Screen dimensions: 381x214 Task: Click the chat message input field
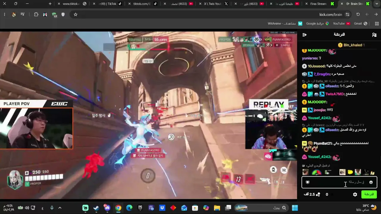[339, 182]
